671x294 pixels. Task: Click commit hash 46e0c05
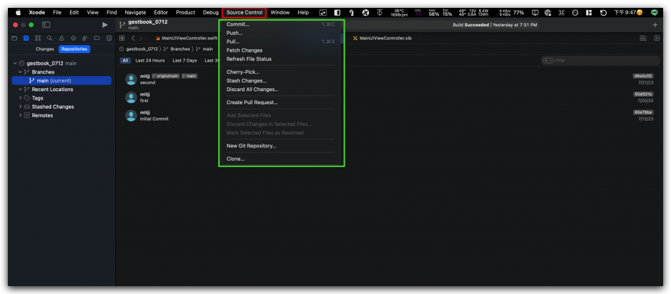643,76
